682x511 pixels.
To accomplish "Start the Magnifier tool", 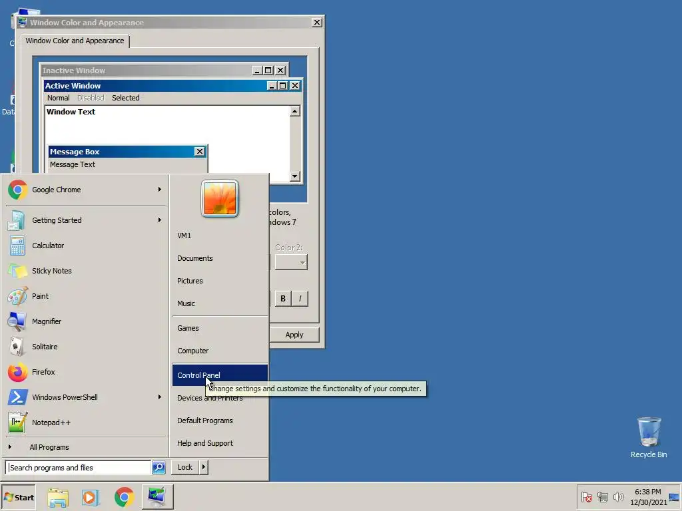I will [x=85, y=321].
